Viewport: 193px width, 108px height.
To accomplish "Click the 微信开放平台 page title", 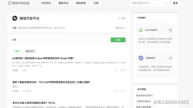I will [x=29, y=18].
